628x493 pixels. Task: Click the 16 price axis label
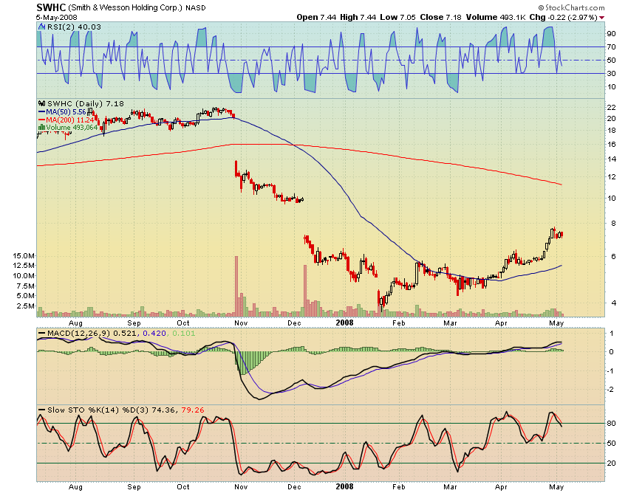611,144
